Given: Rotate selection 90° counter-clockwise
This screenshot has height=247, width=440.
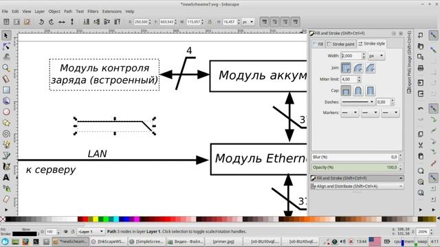Looking at the screenshot, I should click(41, 22).
